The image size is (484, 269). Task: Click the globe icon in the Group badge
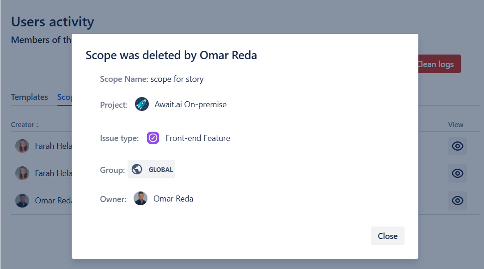coord(137,170)
